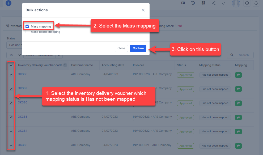Open the user profile avatar menu
This screenshot has width=263, height=155.
coord(236,3)
